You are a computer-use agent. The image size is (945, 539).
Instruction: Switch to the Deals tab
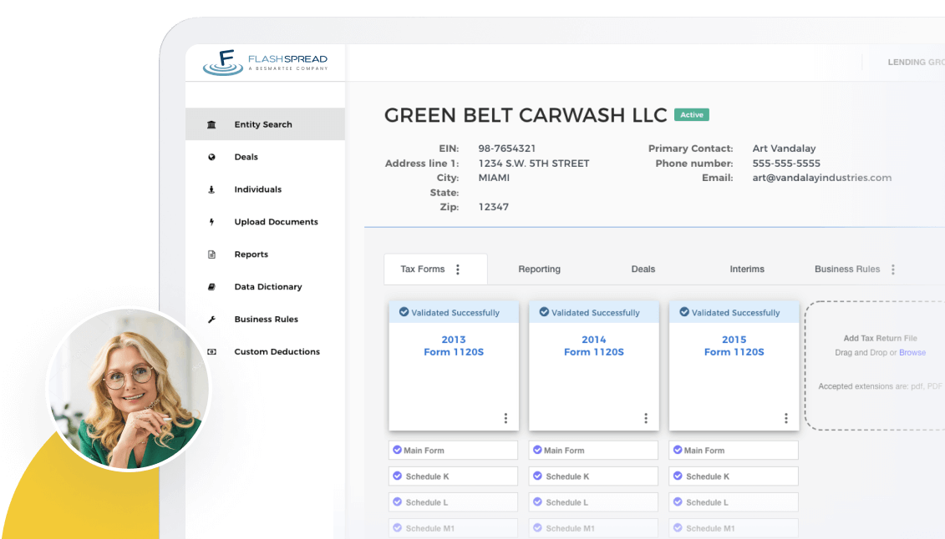[643, 269]
